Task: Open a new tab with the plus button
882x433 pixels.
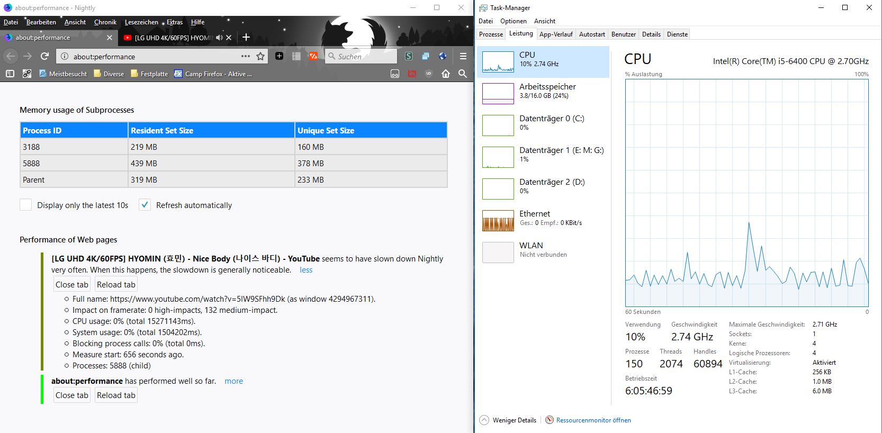Action: click(246, 38)
